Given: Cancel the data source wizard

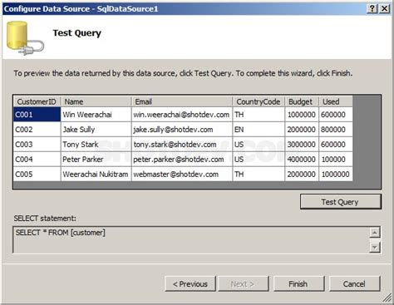Looking at the screenshot, I should [x=354, y=284].
